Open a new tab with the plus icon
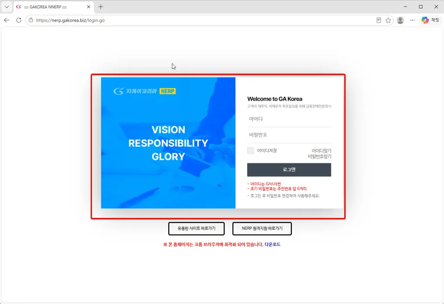Screen dimensions: 444x304 click(x=101, y=7)
